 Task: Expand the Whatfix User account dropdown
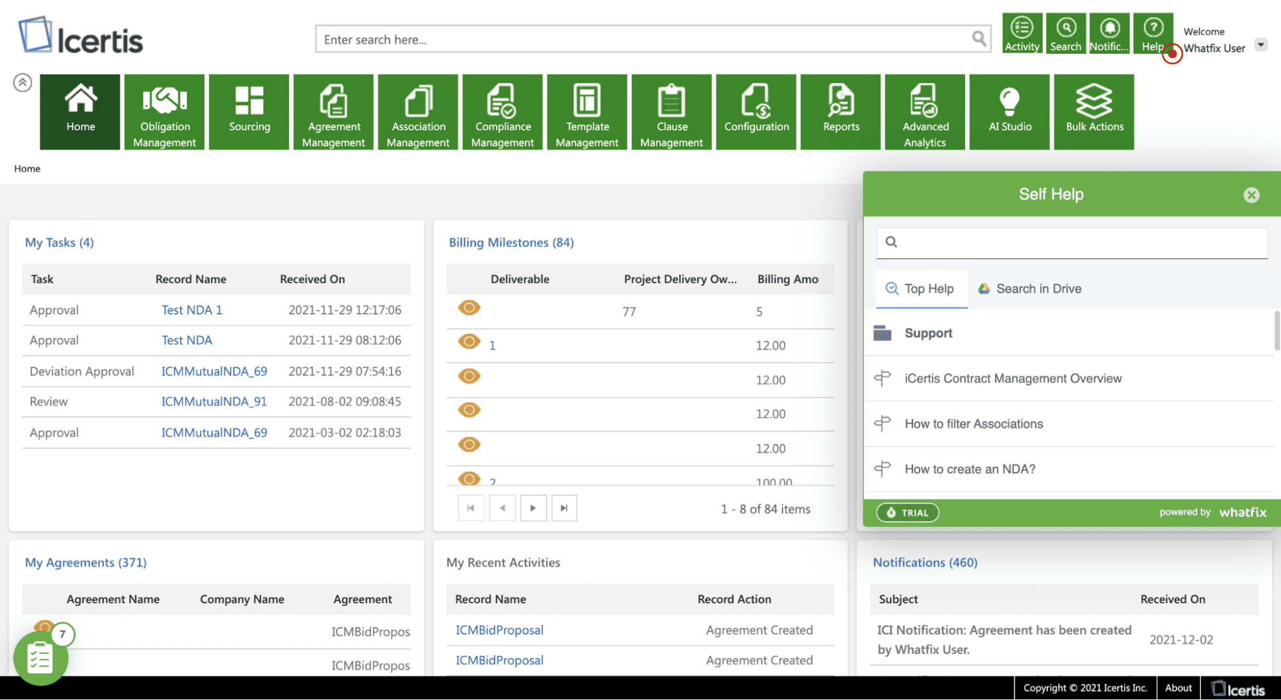tap(1260, 45)
